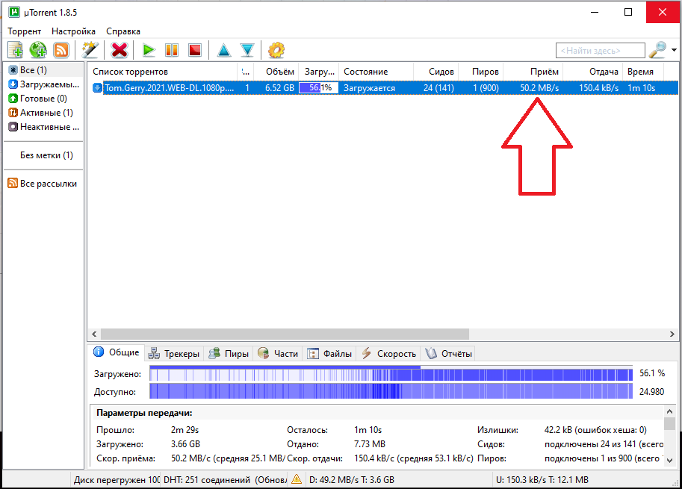The image size is (682, 489).
Task: Click the 56.1% progress bar in torrent row
Action: pos(319,88)
